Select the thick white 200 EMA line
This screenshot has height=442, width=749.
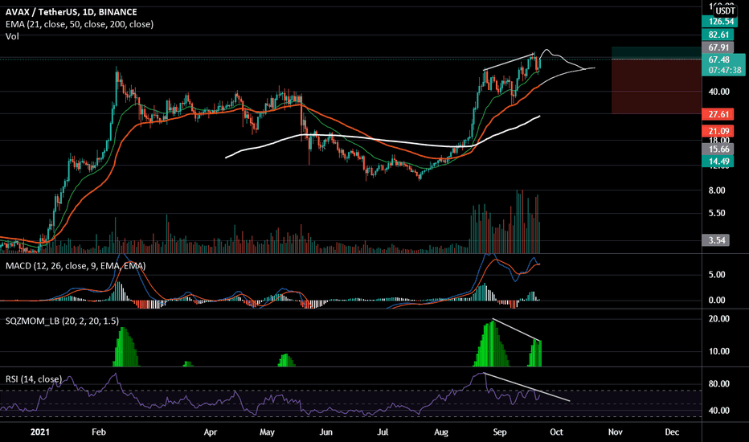tap(383, 138)
